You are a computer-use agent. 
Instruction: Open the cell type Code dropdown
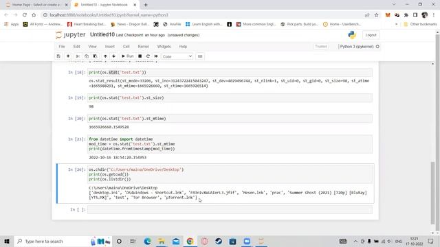[x=177, y=56]
